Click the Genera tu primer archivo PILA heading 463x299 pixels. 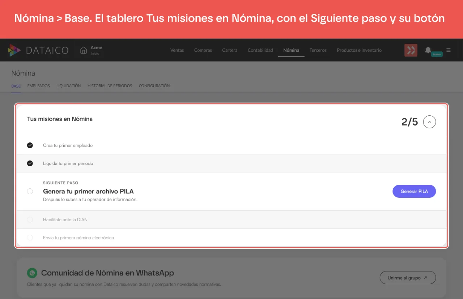tap(88, 191)
